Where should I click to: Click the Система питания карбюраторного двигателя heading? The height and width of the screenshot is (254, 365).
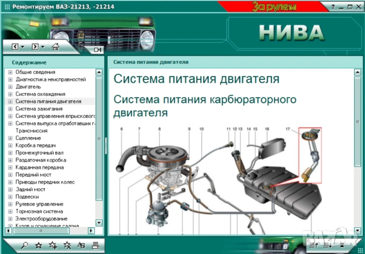[x=205, y=106]
